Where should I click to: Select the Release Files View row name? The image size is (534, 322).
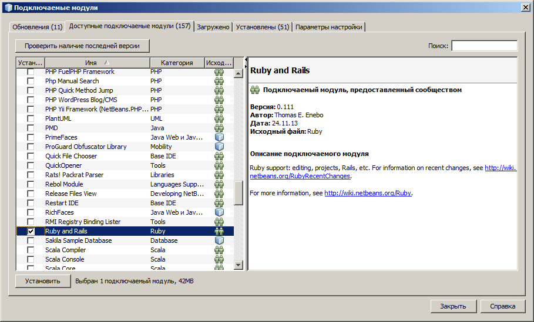tap(71, 194)
